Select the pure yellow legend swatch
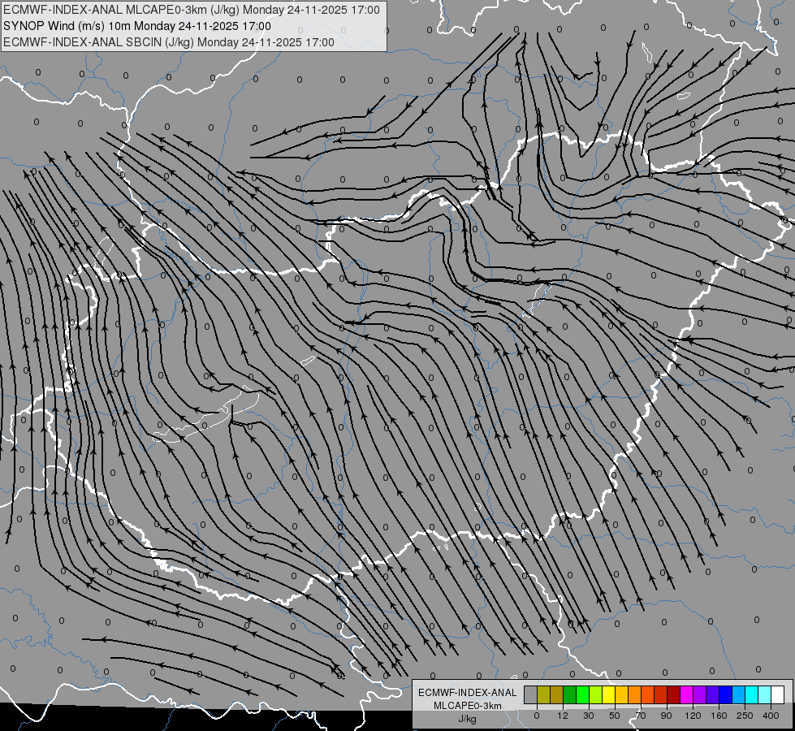This screenshot has height=731, width=795. [x=608, y=694]
